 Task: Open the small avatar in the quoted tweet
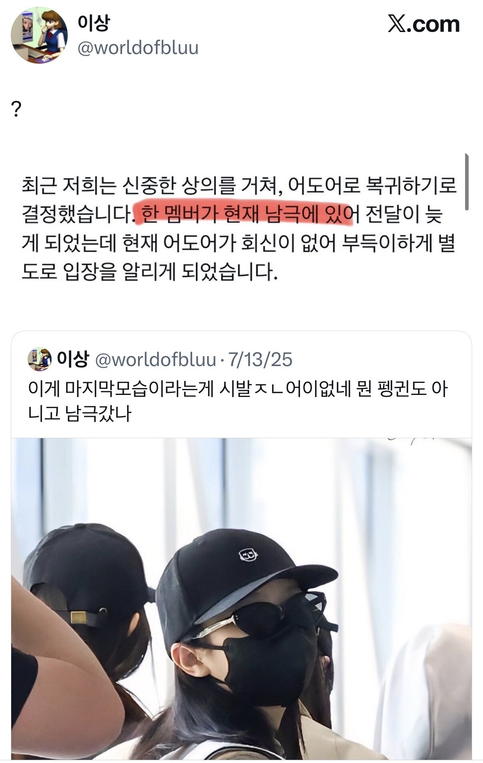pos(40,359)
